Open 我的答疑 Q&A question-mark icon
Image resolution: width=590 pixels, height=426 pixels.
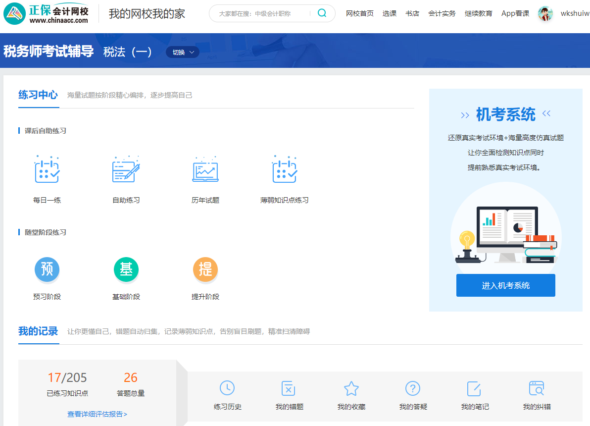(413, 388)
